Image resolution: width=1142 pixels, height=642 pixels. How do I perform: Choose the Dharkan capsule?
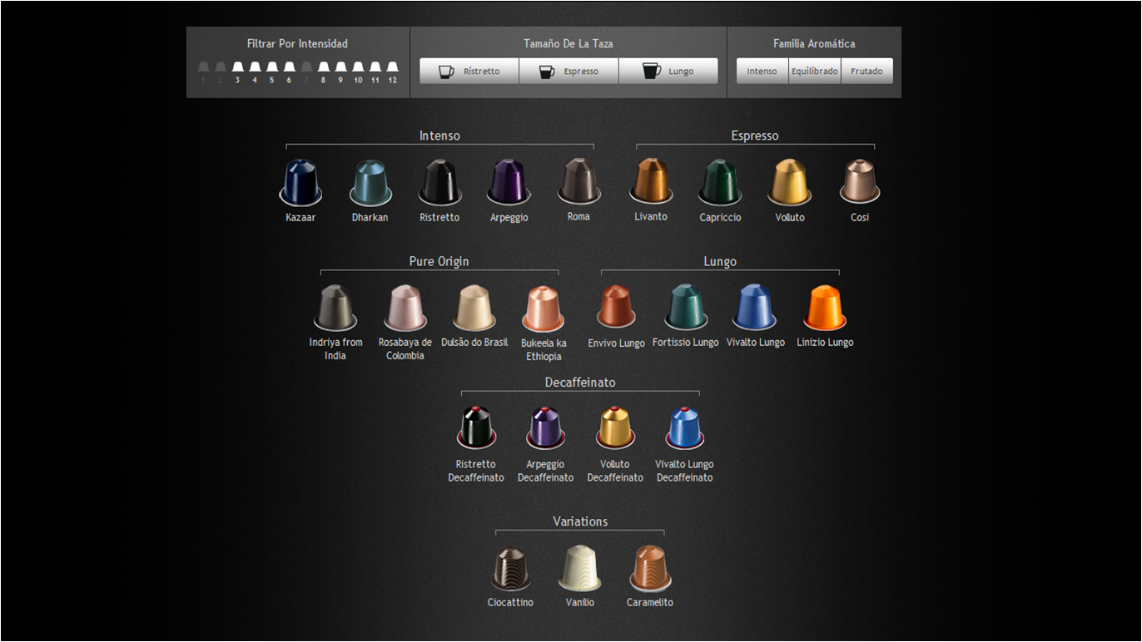[370, 182]
